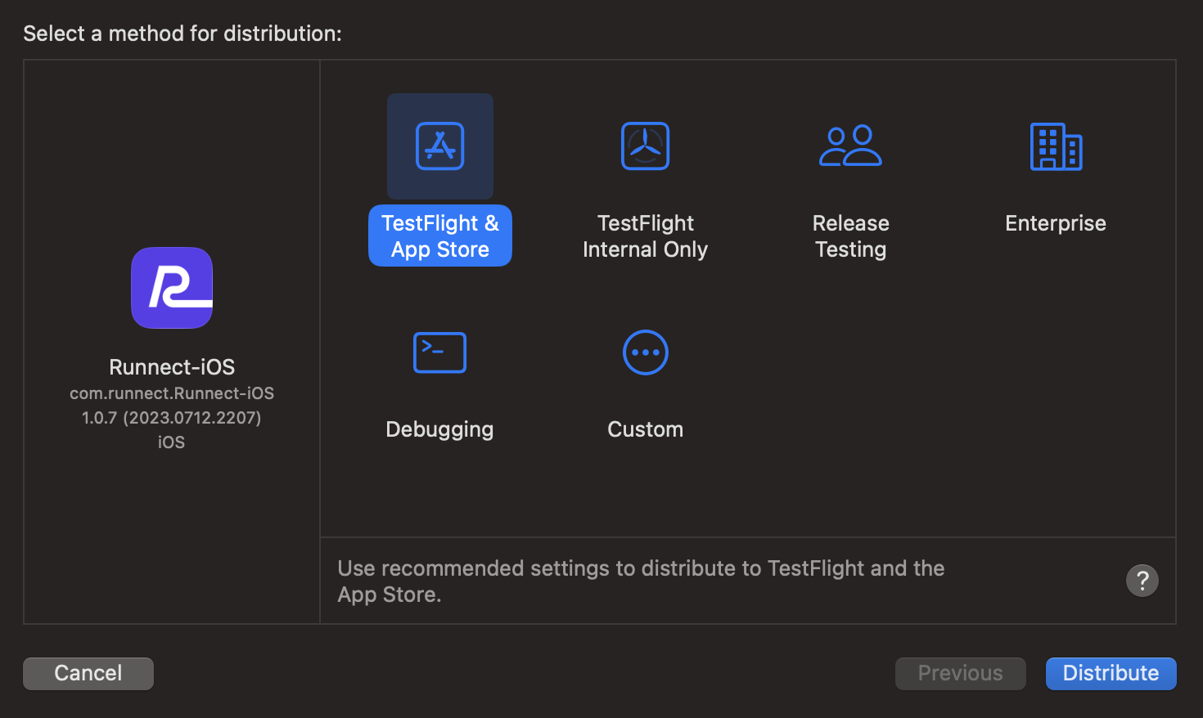Click the recommended settings description text
The image size is (1203, 718).
tap(641, 581)
